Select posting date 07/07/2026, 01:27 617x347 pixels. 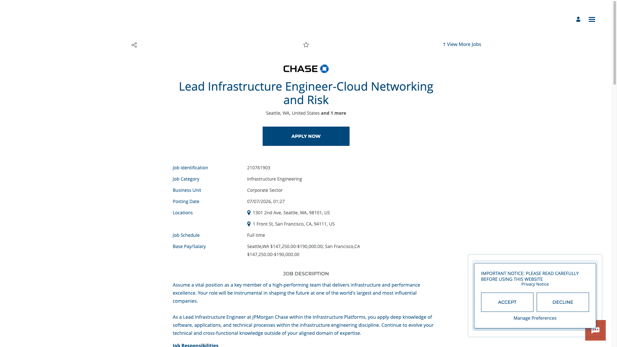pos(266,201)
